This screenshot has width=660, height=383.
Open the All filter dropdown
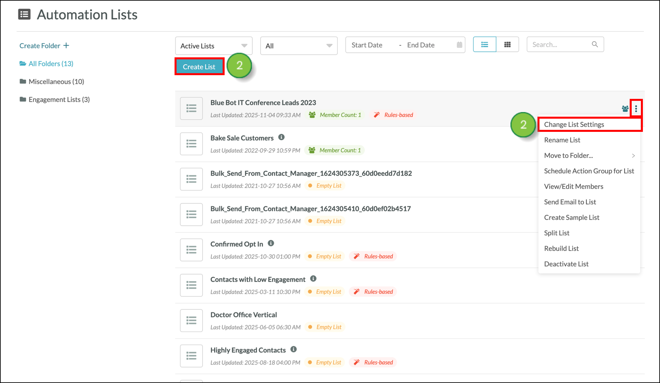point(299,46)
